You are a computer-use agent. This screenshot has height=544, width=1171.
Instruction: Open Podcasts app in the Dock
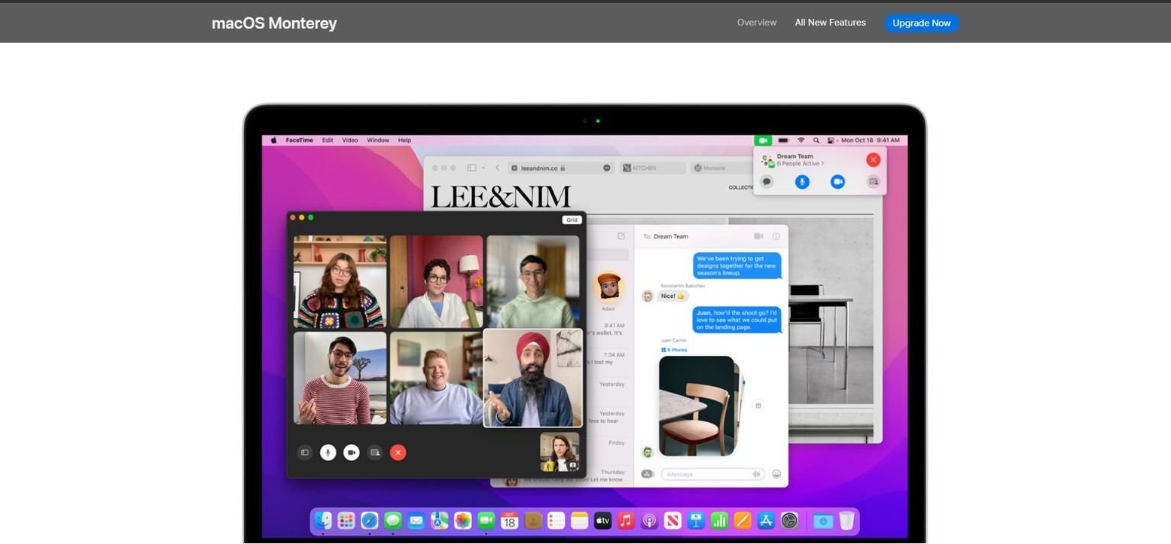[650, 520]
